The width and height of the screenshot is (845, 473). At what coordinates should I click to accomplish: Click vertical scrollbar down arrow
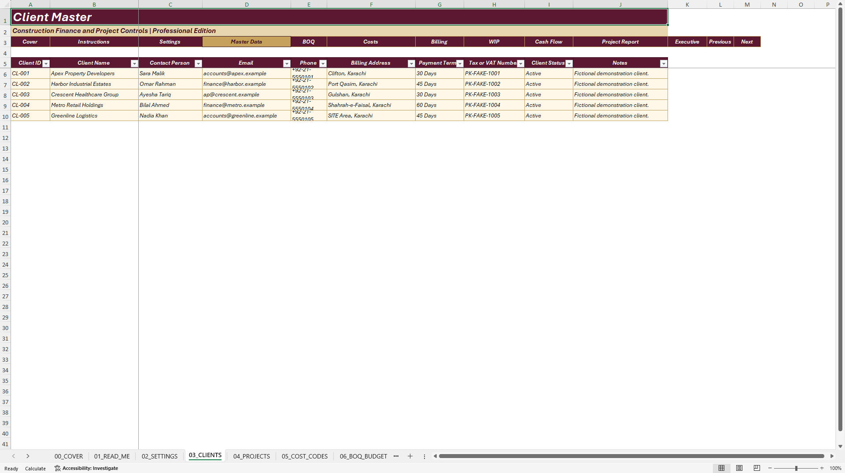click(x=840, y=446)
